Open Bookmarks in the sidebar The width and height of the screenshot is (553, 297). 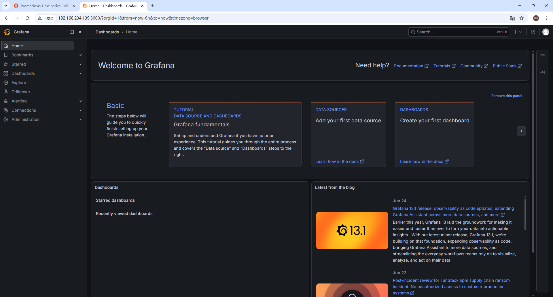[x=22, y=55]
